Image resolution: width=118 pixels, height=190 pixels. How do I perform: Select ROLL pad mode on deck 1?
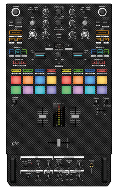point(28,70)
